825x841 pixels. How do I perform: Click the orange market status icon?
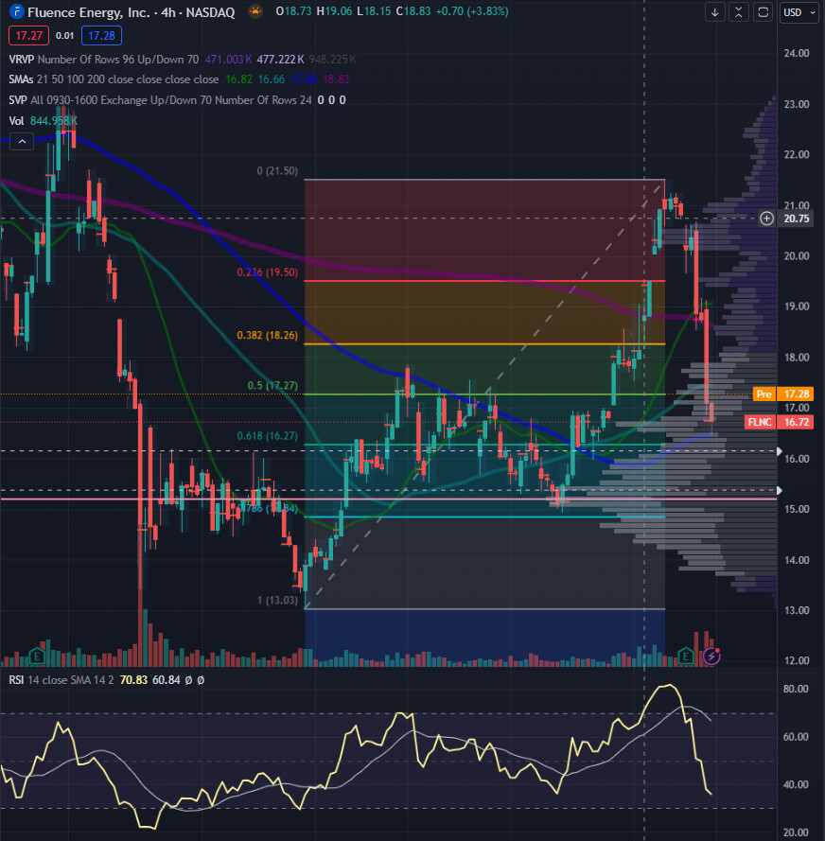pos(255,11)
